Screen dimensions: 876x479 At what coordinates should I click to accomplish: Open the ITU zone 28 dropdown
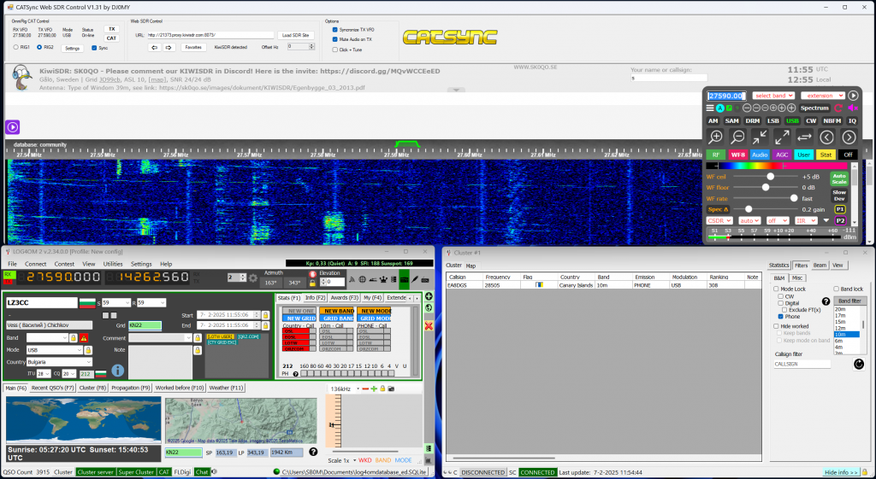coord(44,374)
